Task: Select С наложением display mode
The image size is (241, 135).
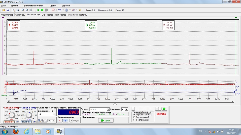Action: [141, 120]
